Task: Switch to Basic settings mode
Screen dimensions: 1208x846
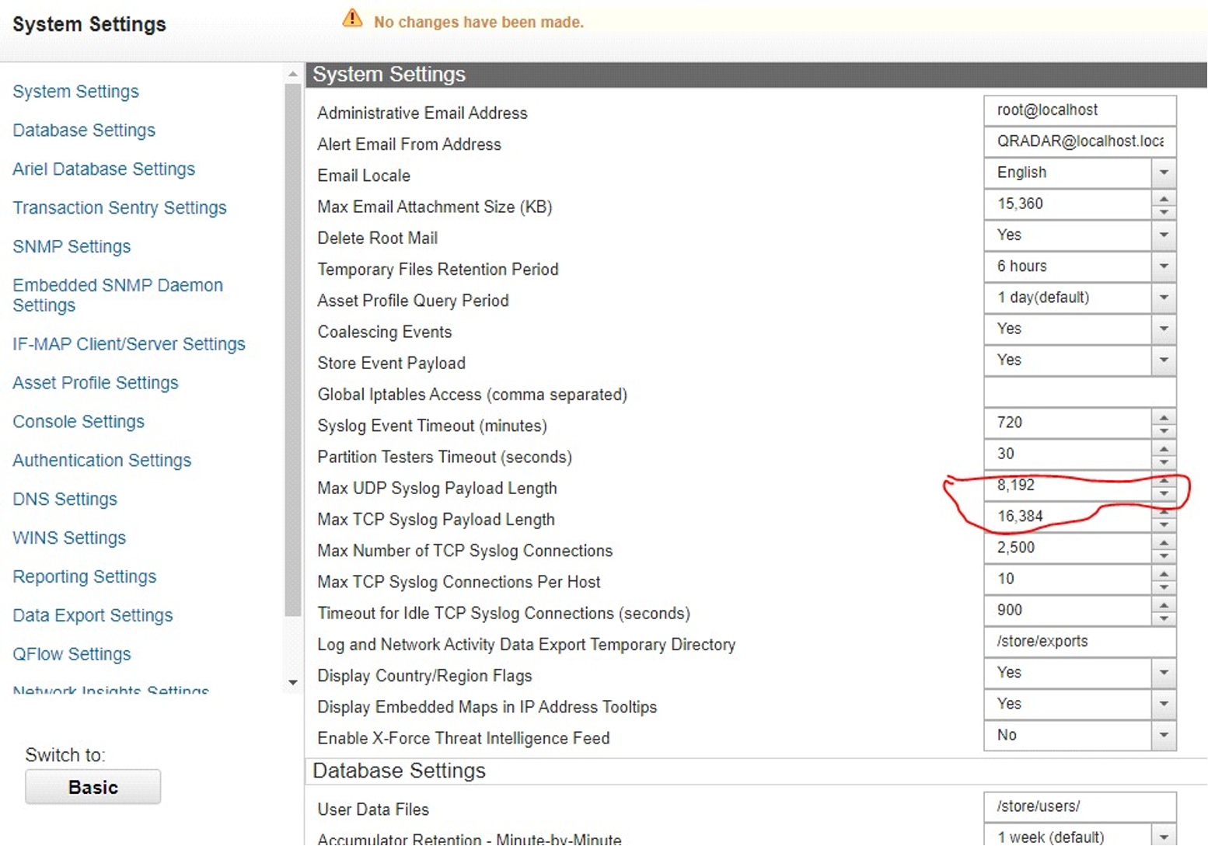Action: pyautogui.click(x=93, y=787)
